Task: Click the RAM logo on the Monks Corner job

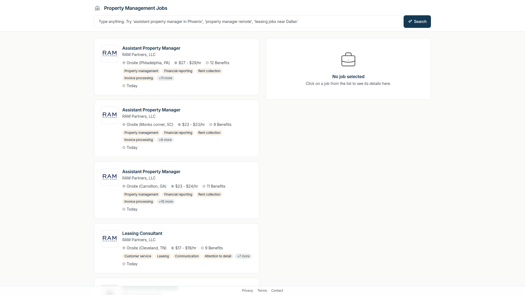Action: point(109,115)
